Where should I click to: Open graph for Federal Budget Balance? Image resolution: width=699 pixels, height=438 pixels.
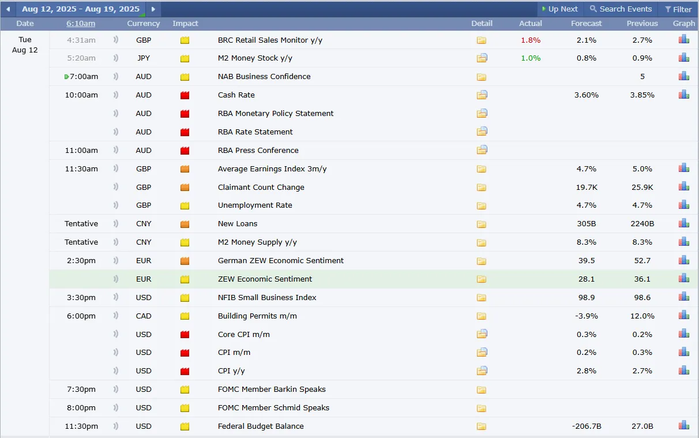684,426
